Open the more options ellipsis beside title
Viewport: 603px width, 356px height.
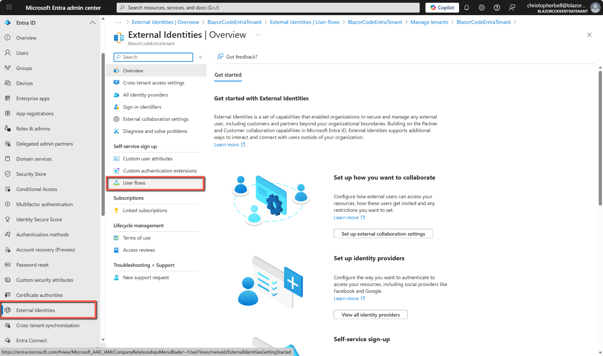258,35
